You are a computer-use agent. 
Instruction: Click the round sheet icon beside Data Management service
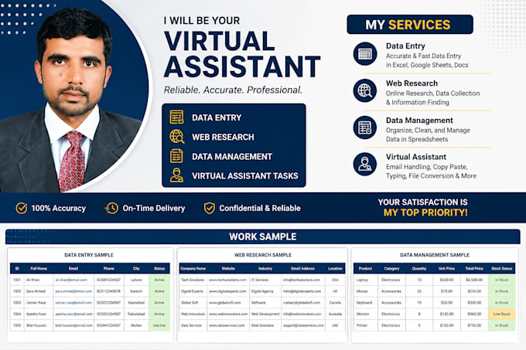click(x=365, y=127)
